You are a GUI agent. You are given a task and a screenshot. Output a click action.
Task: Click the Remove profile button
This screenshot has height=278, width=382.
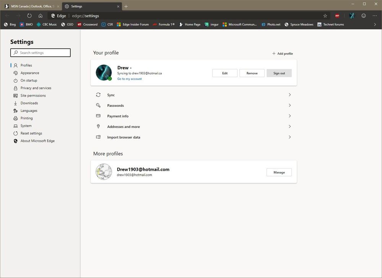point(252,73)
